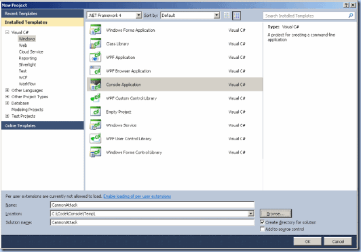Expand the Other Project Types node
Image resolution: width=361 pixels, height=252 pixels.
7,97
